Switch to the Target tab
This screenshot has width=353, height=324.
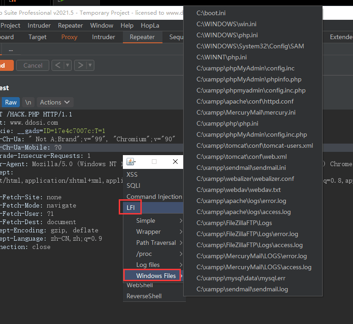[37, 37]
